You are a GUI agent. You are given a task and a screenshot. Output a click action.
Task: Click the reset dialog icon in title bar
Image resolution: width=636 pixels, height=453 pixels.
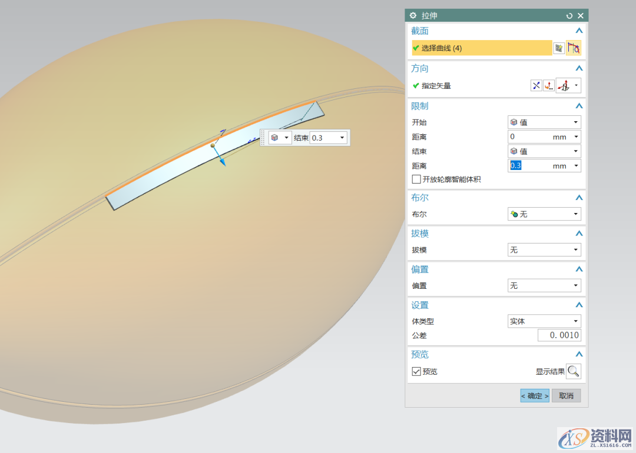569,16
